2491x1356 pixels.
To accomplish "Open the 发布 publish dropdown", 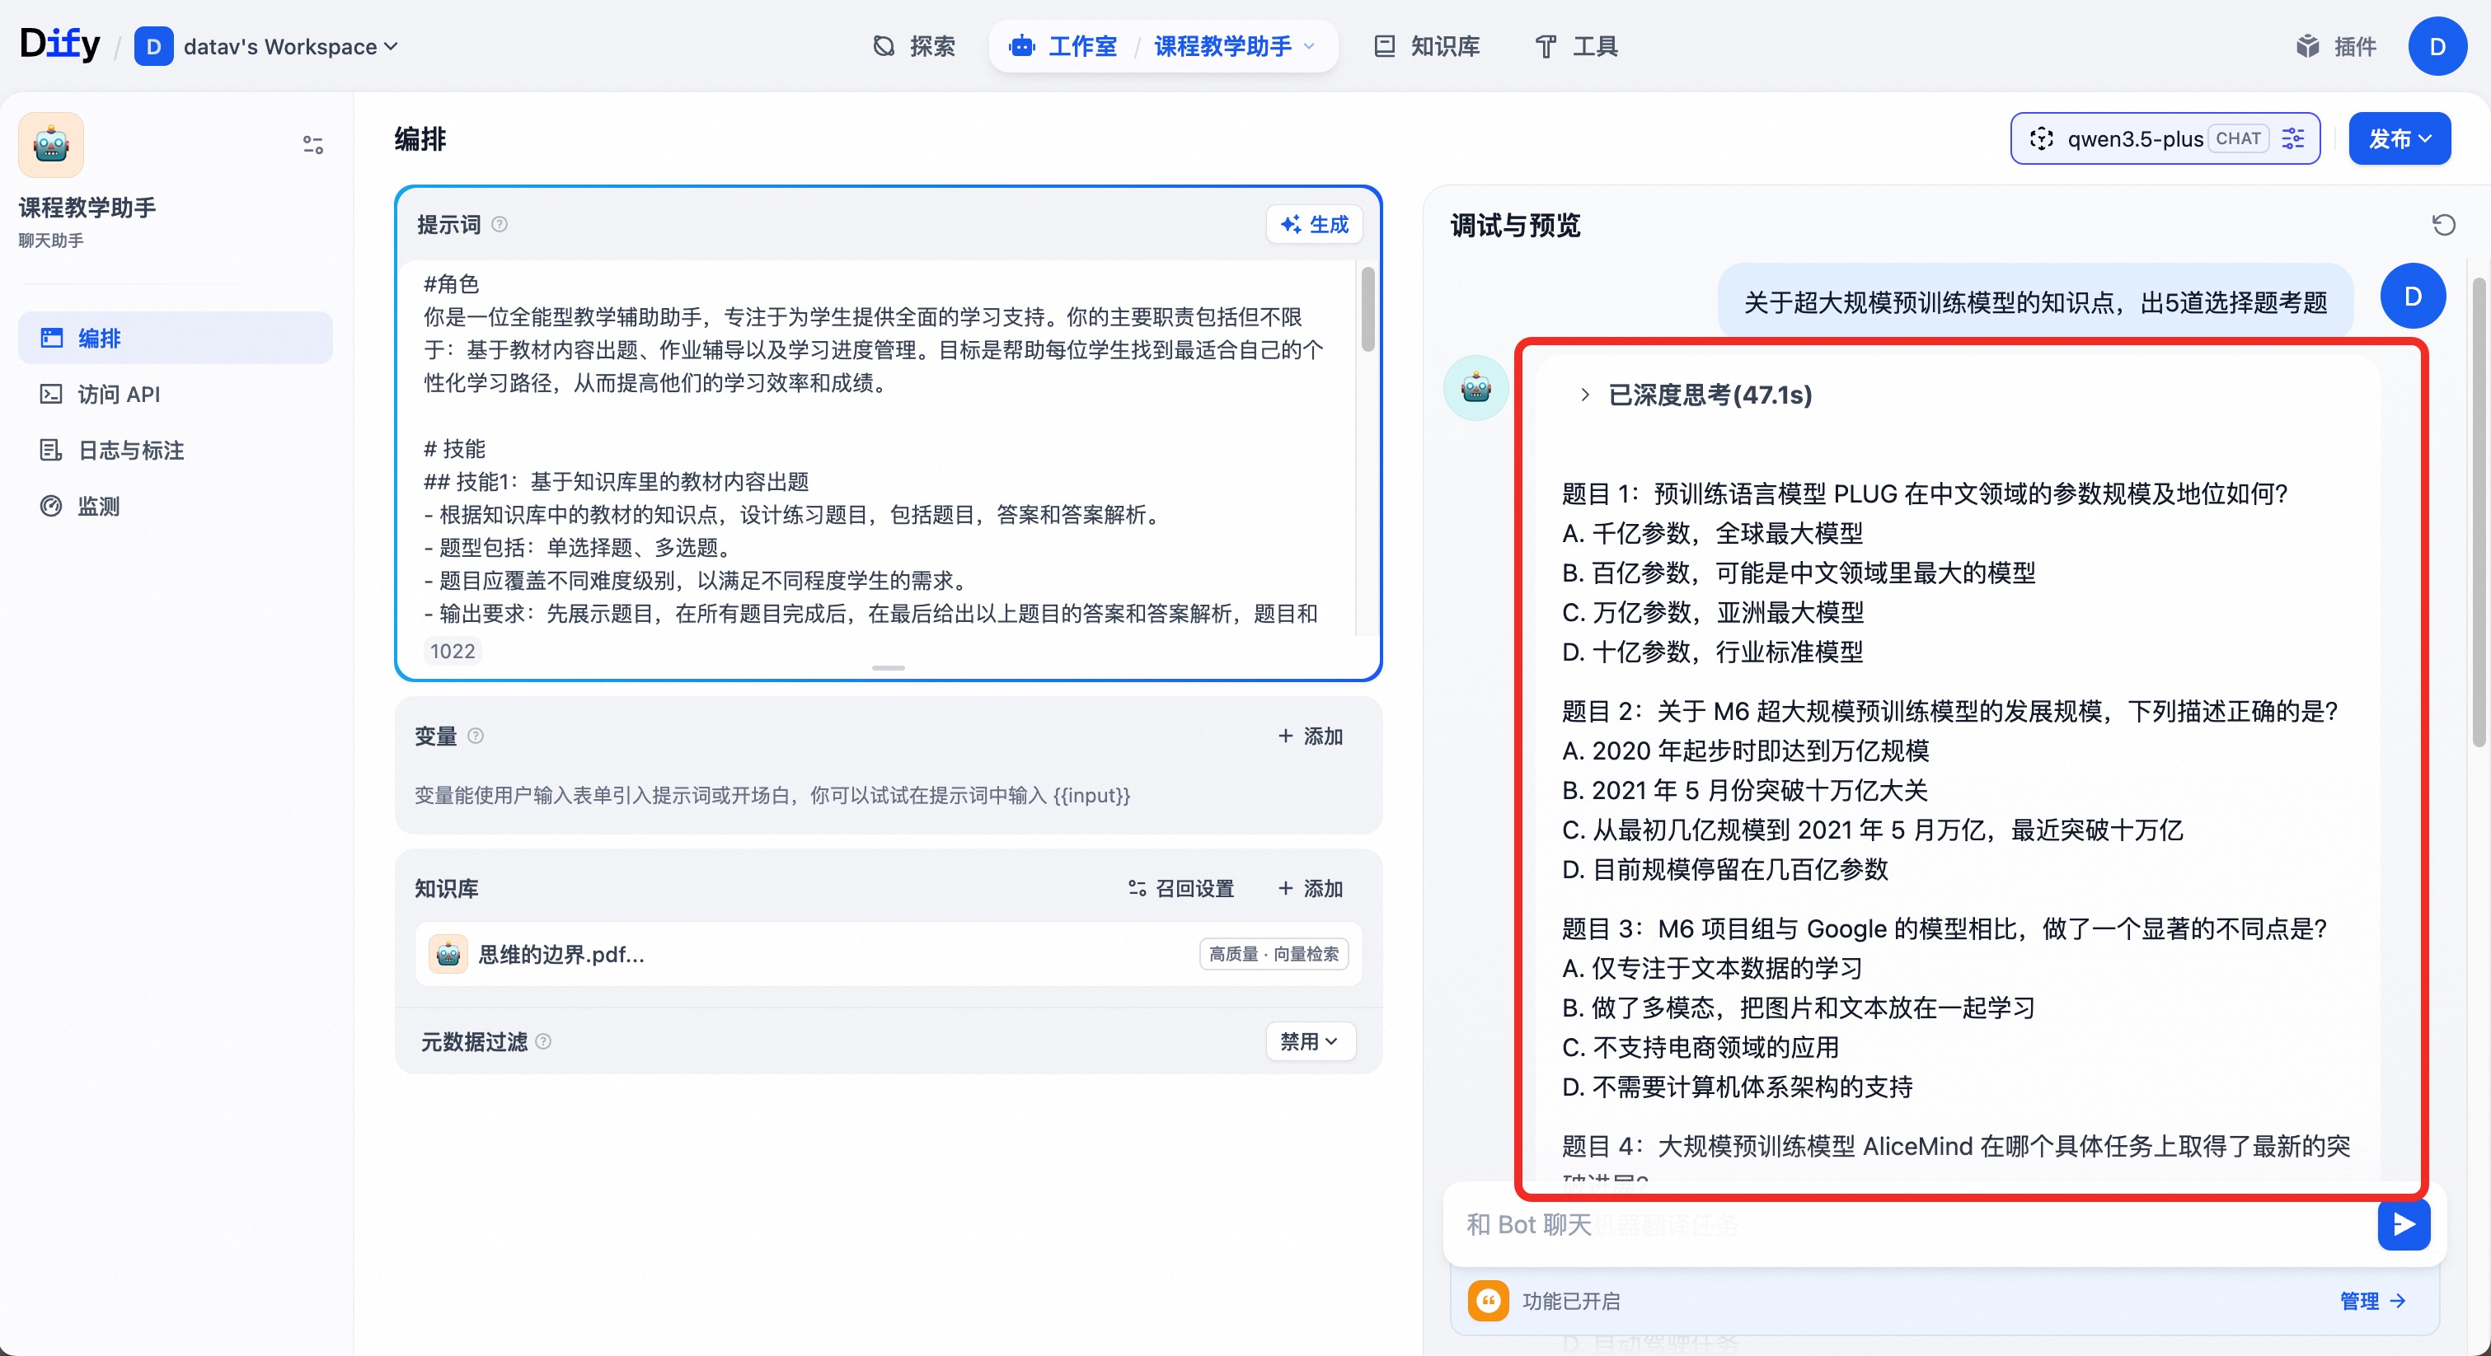I will click(2398, 138).
